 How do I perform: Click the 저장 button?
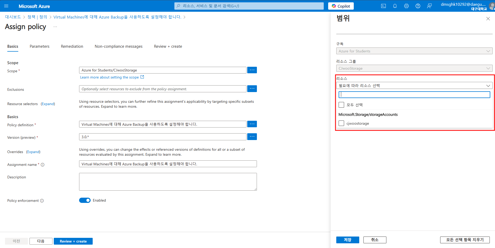pyautogui.click(x=347, y=240)
